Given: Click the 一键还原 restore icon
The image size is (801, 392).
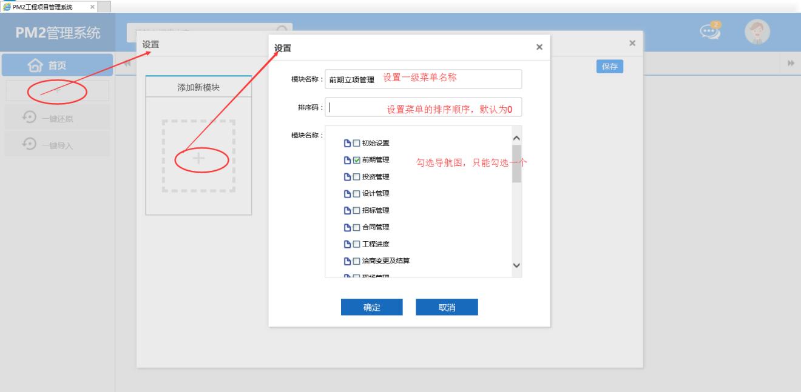Looking at the screenshot, I should (x=29, y=117).
